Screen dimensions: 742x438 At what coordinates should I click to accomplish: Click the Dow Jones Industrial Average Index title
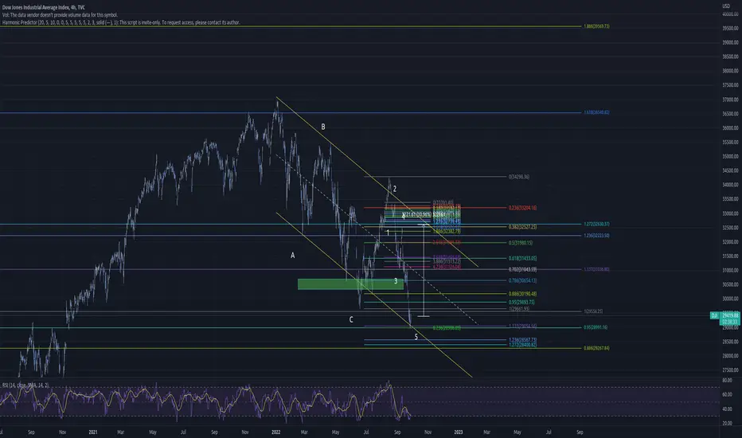coord(44,8)
